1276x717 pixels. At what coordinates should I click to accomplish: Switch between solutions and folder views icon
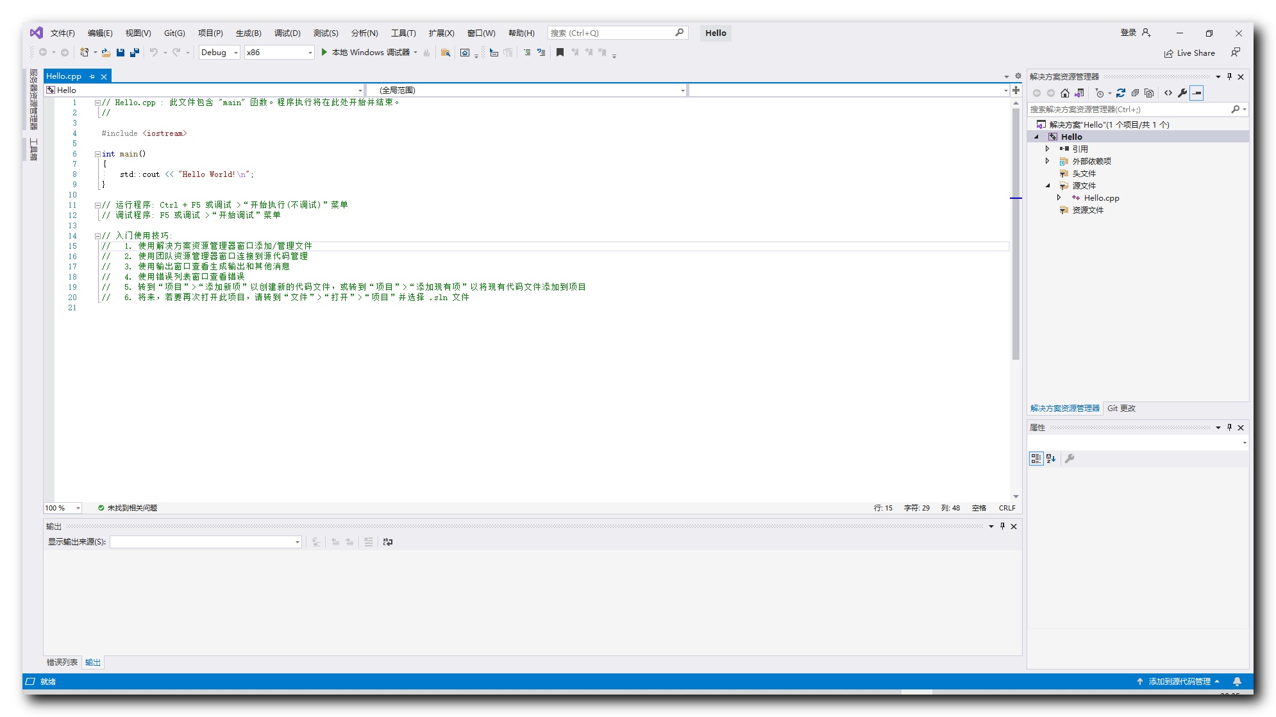click(x=1080, y=93)
